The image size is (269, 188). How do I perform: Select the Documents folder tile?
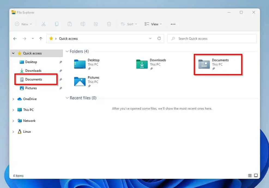(x=214, y=64)
